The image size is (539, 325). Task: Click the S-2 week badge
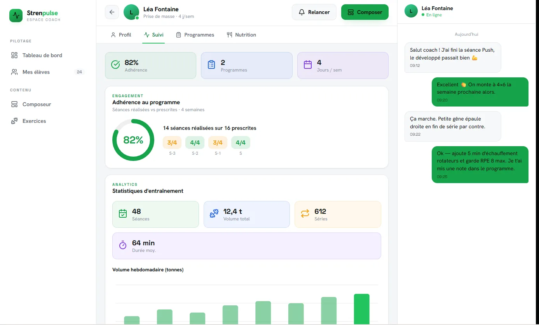195,143
